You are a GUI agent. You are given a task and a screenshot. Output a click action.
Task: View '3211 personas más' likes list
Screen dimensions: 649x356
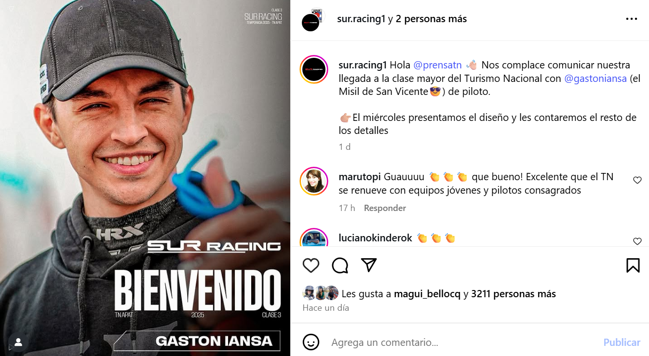coord(514,294)
